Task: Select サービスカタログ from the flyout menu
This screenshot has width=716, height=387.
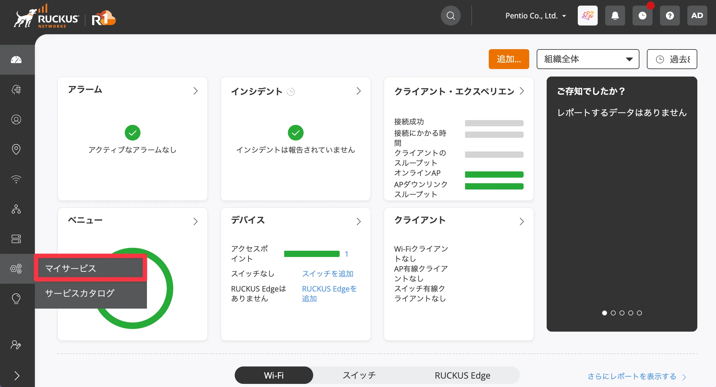Action: click(x=91, y=293)
